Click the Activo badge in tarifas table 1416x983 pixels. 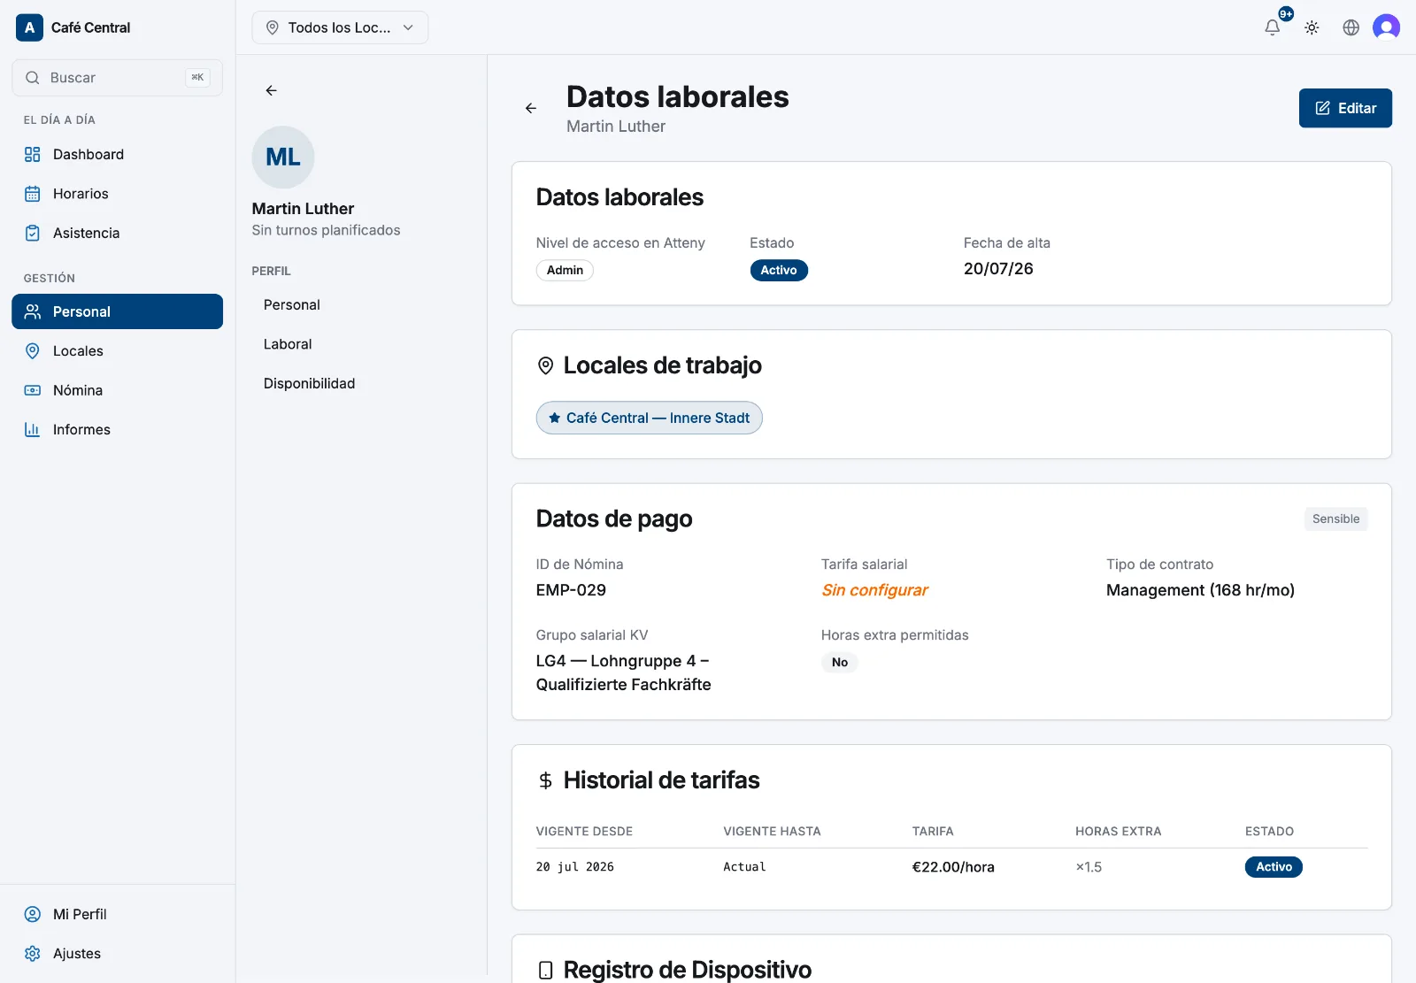tap(1274, 867)
